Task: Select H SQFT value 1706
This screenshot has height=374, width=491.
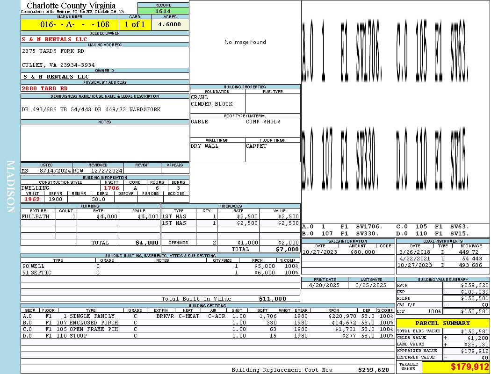Action: (111, 188)
